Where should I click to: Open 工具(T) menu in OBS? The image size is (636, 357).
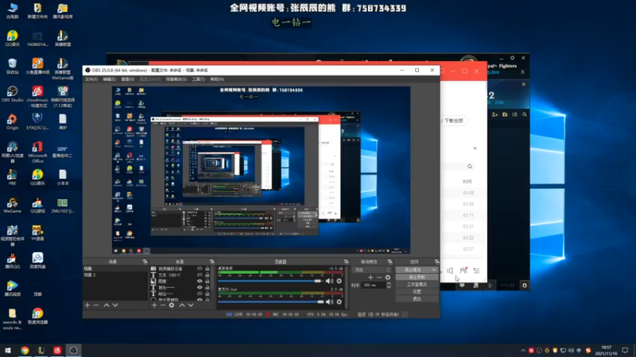pyautogui.click(x=198, y=79)
